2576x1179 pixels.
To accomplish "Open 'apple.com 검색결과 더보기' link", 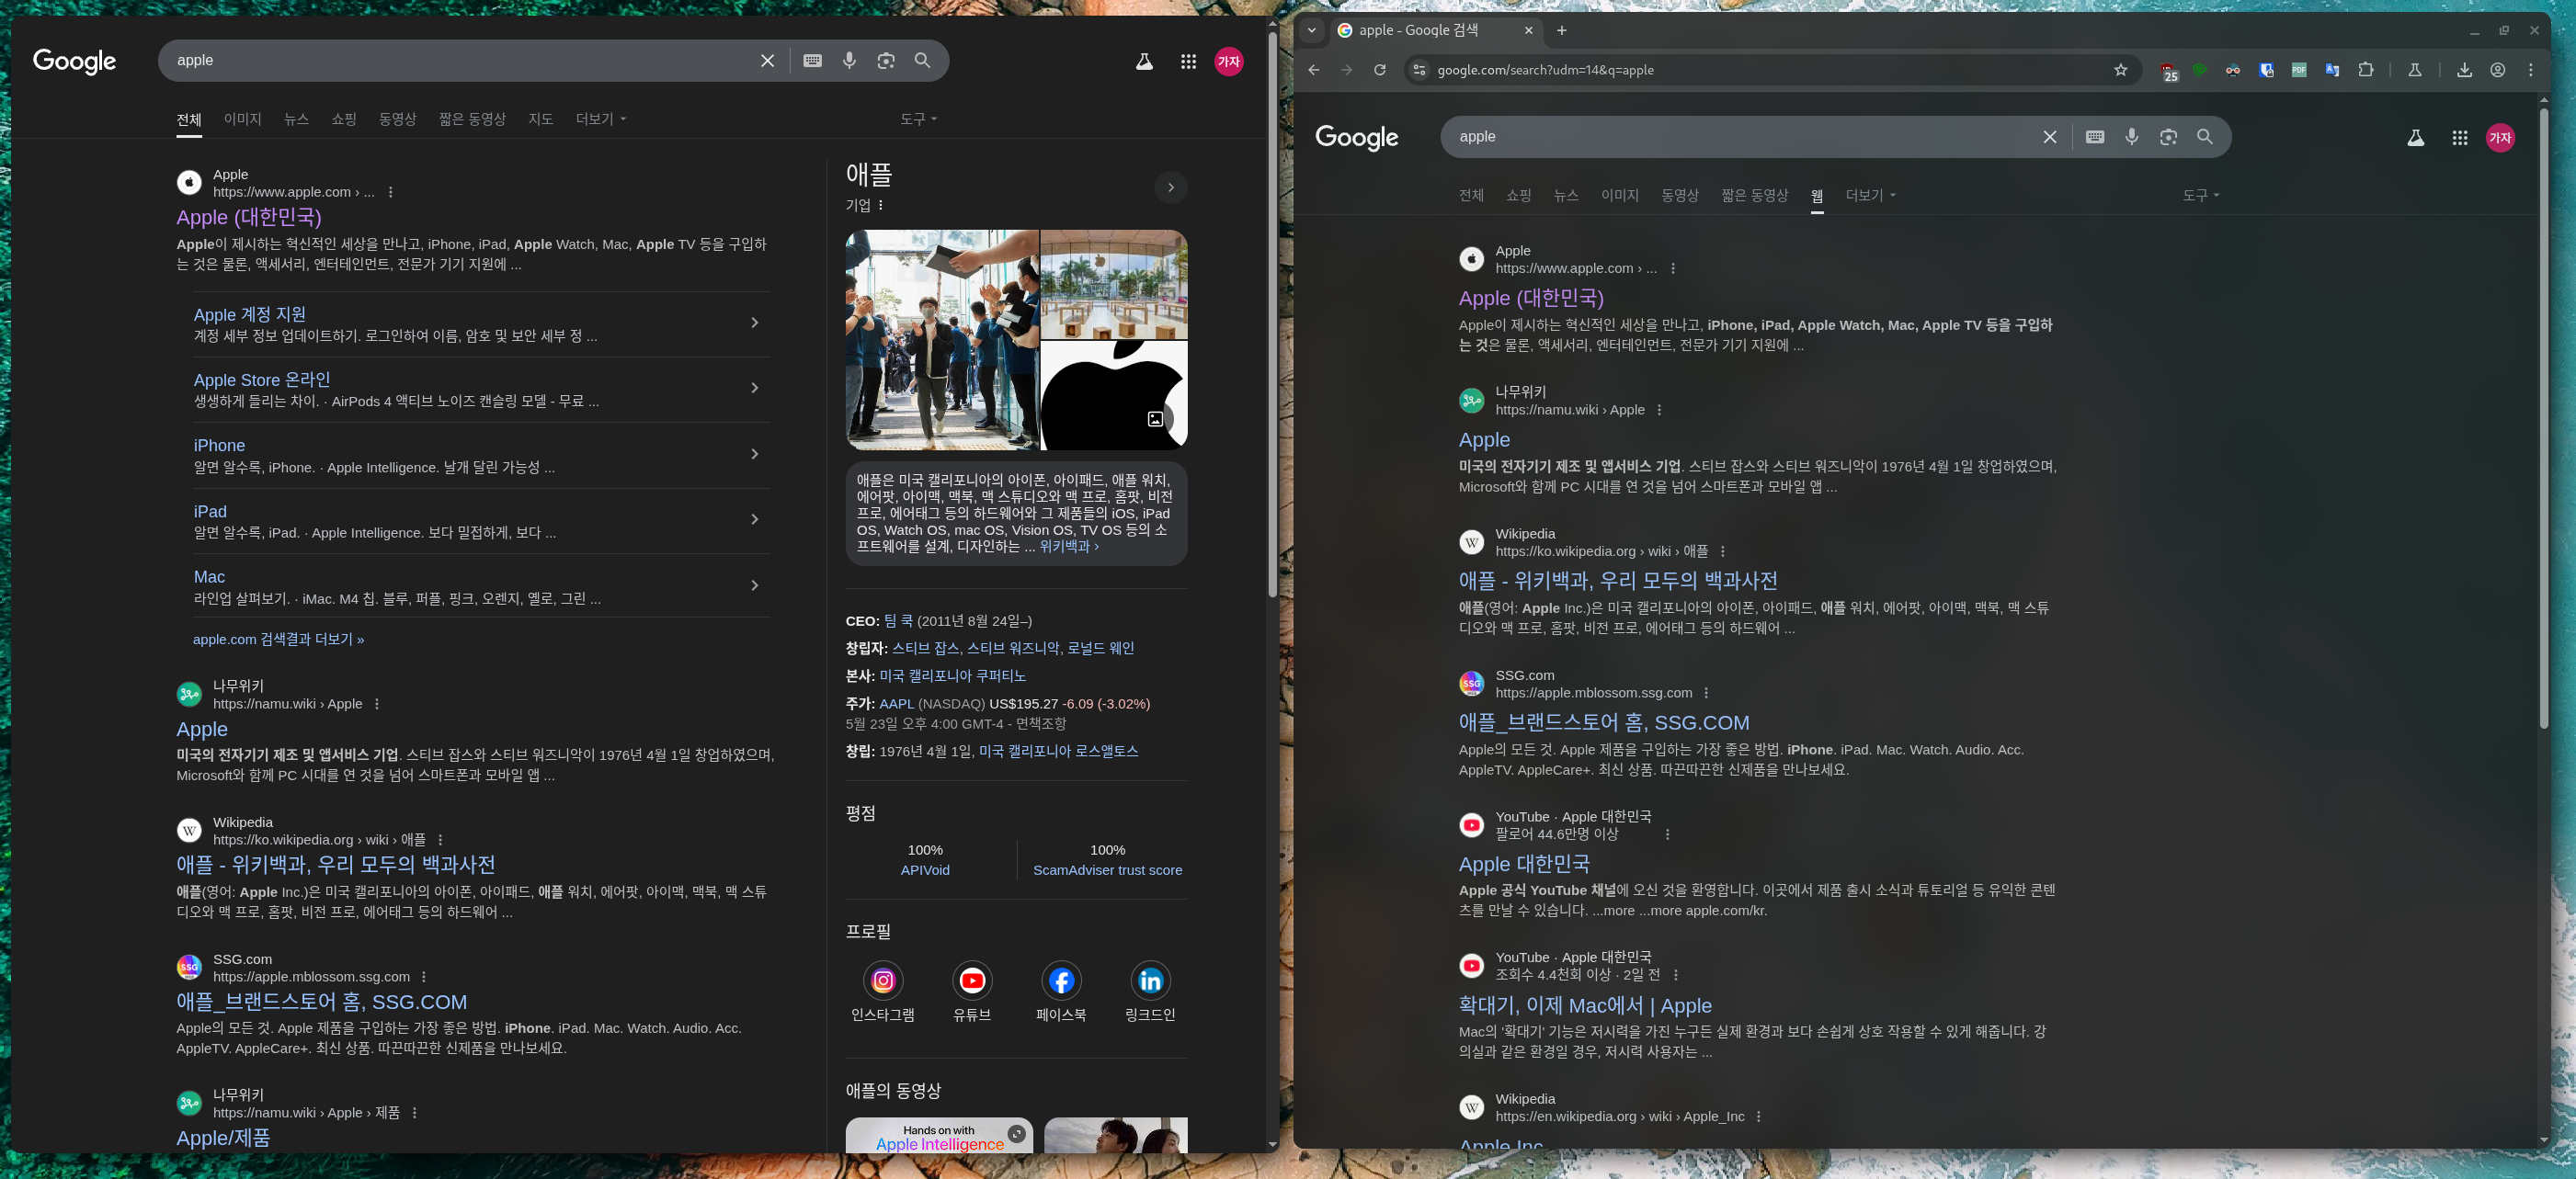I will pyautogui.click(x=278, y=640).
